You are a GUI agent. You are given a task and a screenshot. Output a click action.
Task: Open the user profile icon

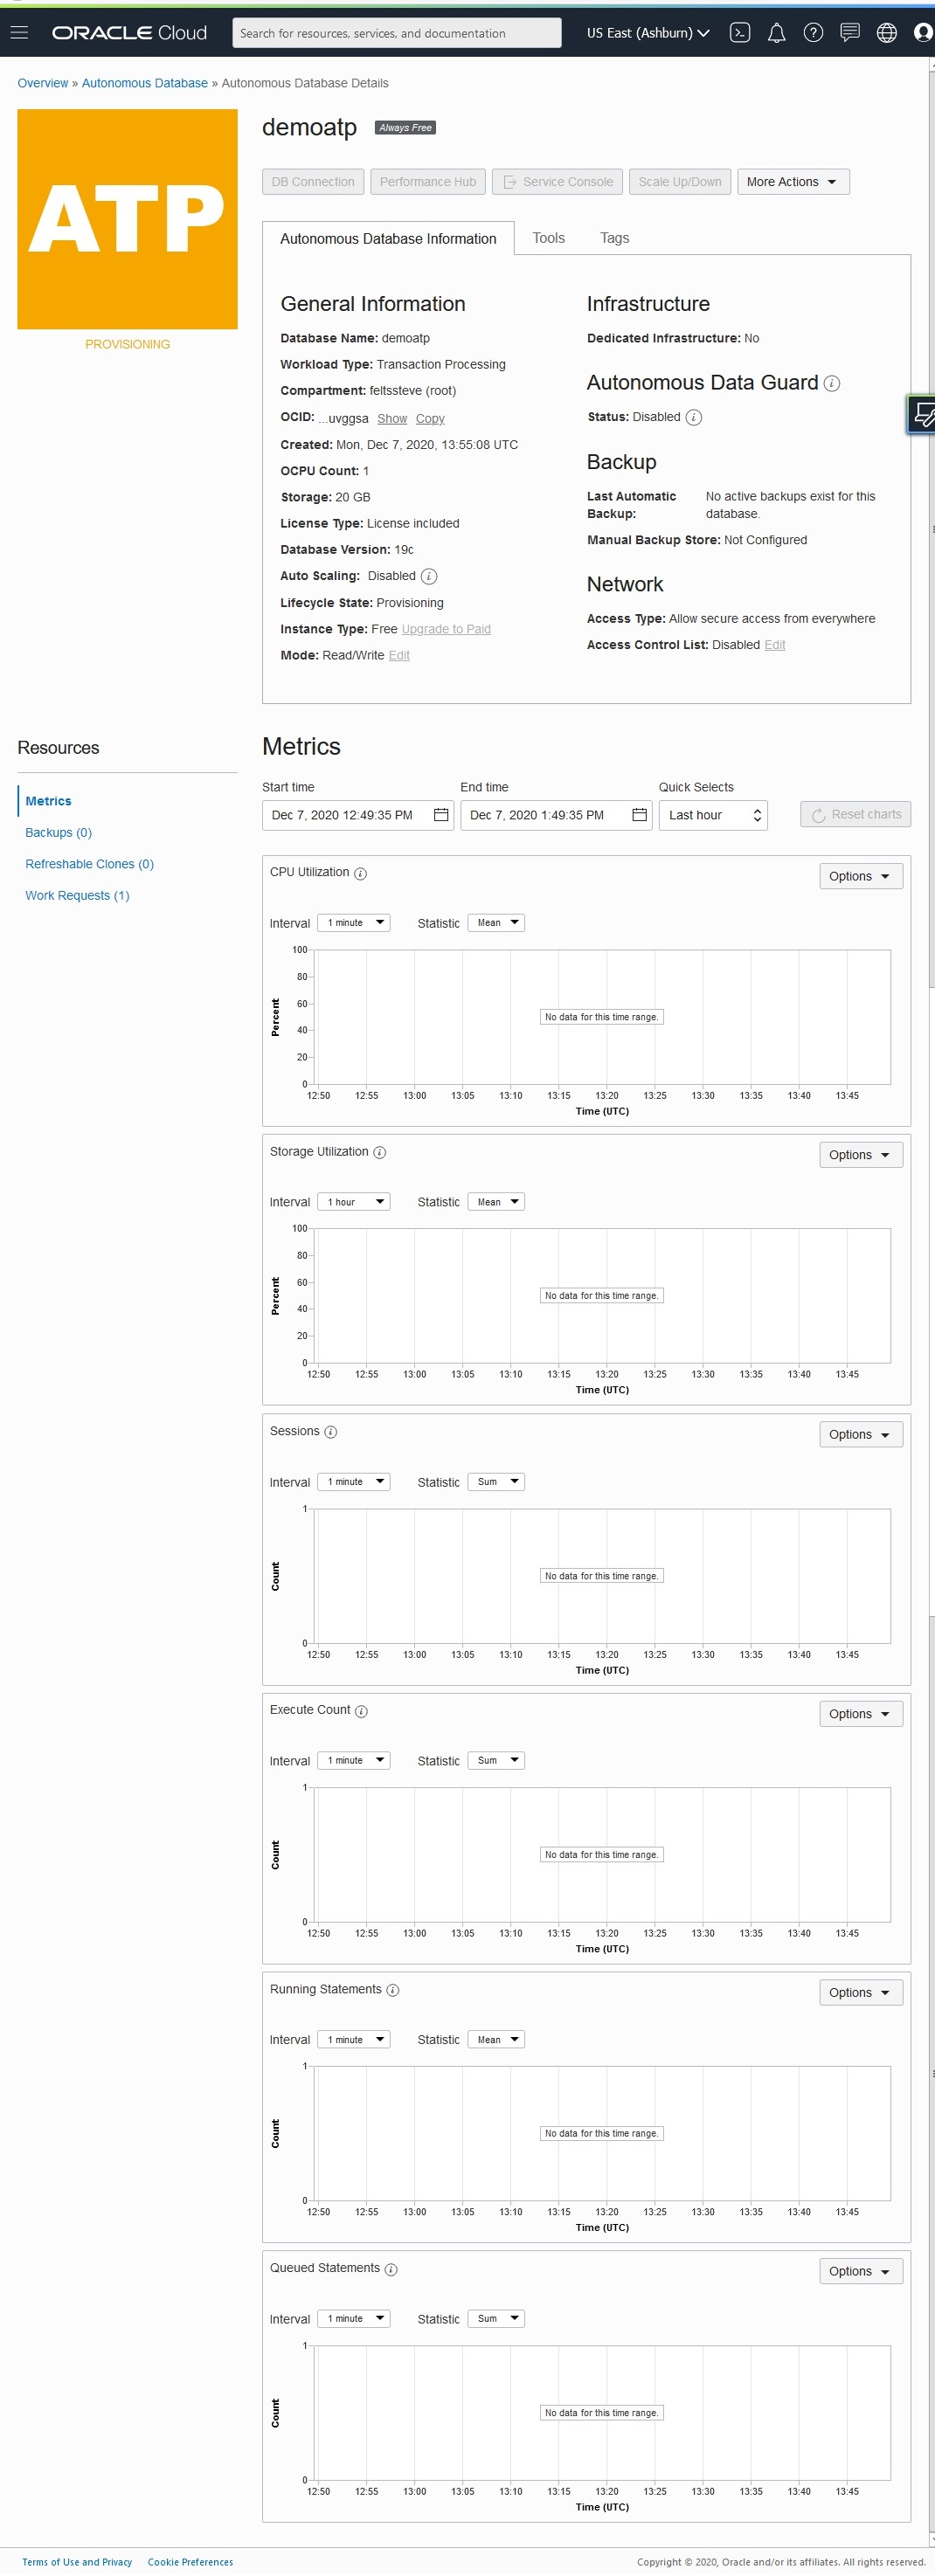click(923, 33)
